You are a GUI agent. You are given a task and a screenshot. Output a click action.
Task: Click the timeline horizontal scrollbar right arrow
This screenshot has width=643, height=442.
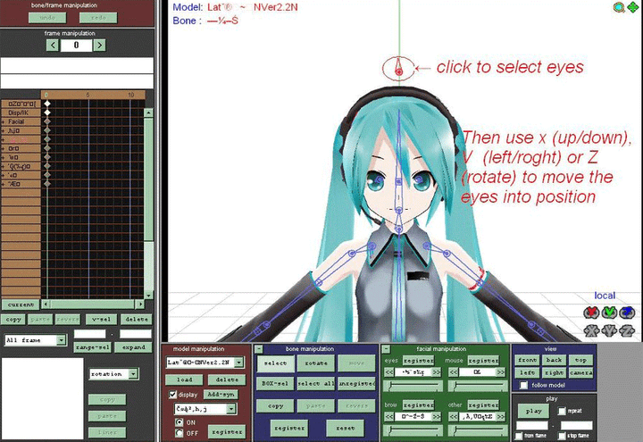140,304
